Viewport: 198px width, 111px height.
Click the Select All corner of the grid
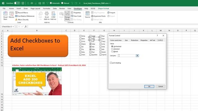pos(2,31)
